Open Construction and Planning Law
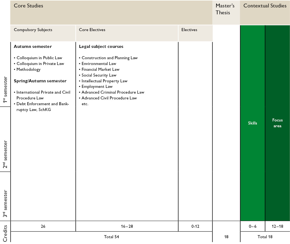This screenshot has height=244, width=290. [x=109, y=58]
